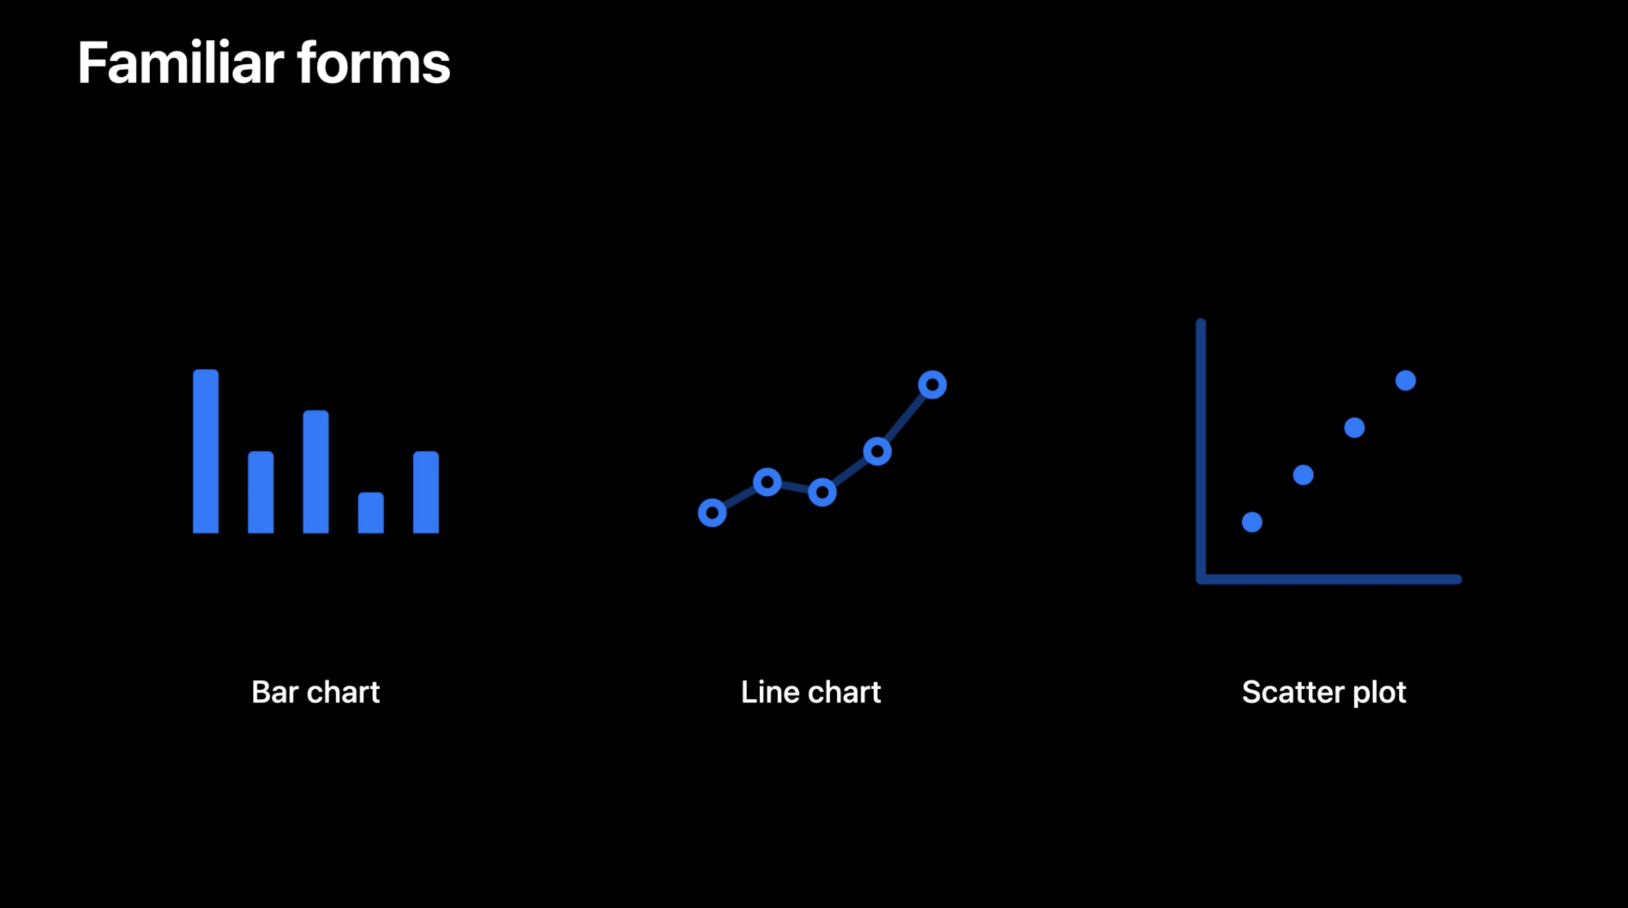1628x908 pixels.
Task: Click the tallest bar in the bar chart
Action: coord(206,451)
